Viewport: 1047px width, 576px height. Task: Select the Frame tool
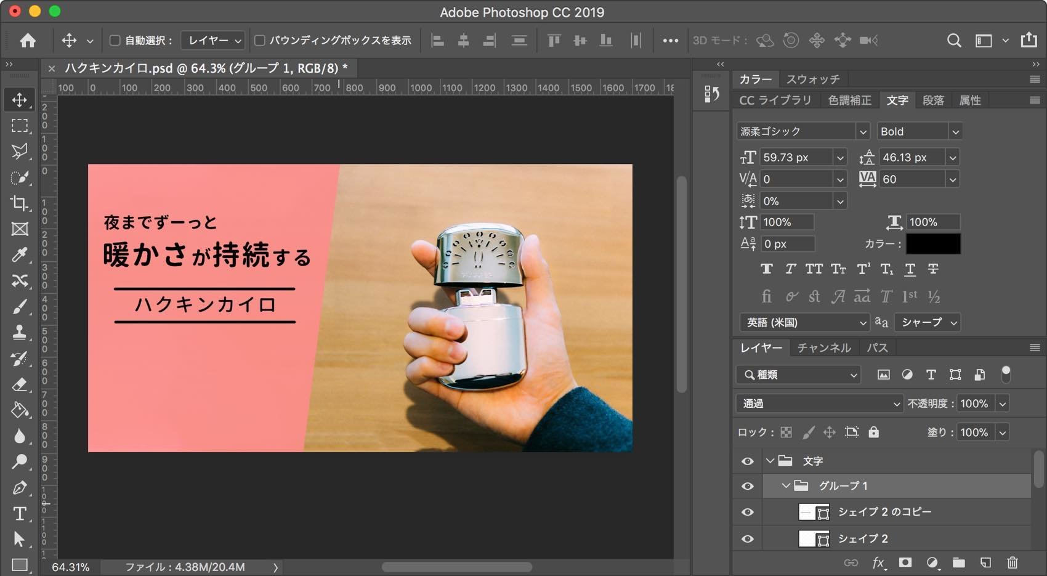(20, 229)
